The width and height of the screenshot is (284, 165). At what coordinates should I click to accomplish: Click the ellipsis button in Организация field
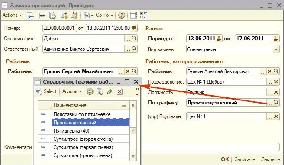point(128,39)
